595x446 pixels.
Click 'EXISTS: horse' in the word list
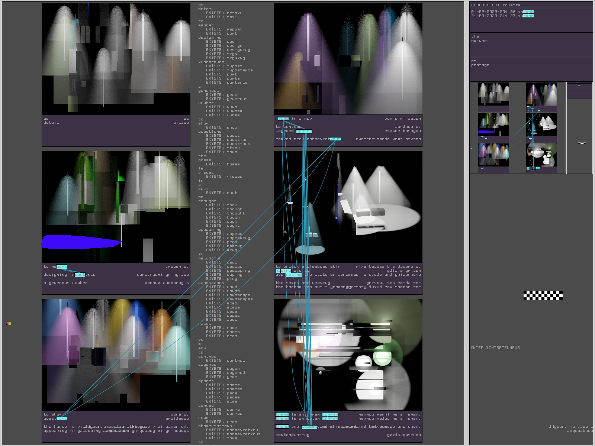click(223, 164)
